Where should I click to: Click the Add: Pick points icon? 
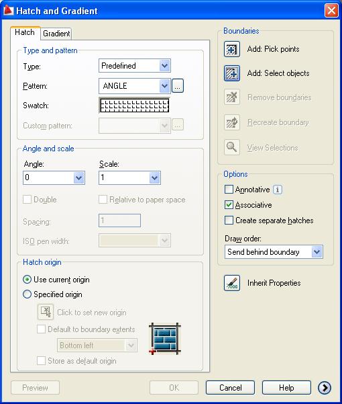click(232, 49)
